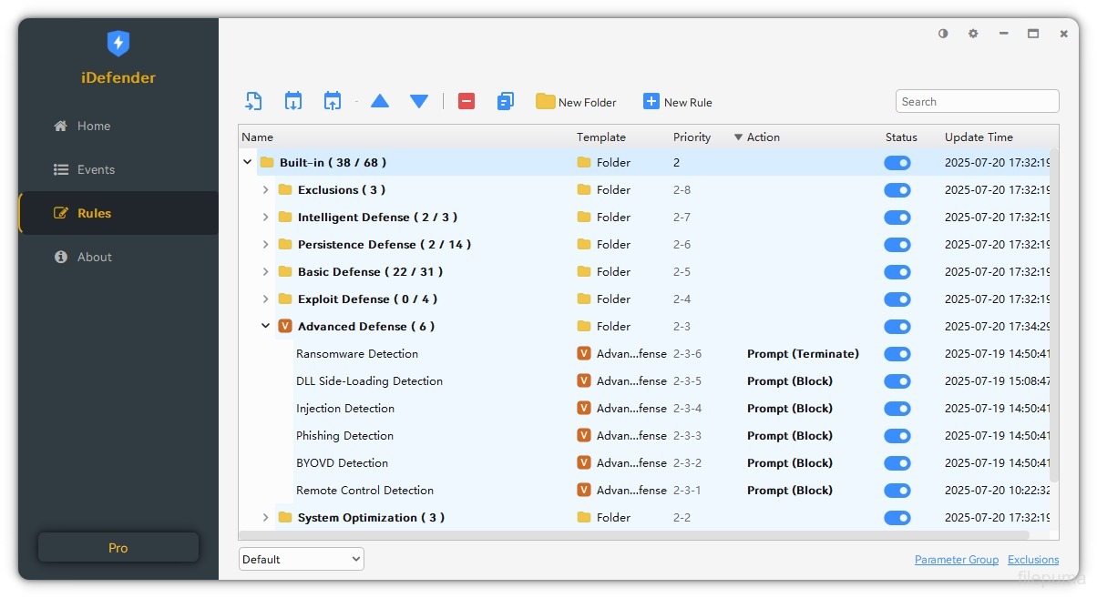Select the Move Up priority icon
The width and height of the screenshot is (1097, 598).
coord(380,101)
